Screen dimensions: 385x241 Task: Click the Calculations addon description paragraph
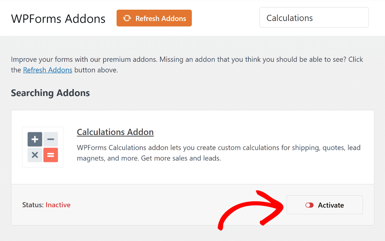[x=218, y=153]
